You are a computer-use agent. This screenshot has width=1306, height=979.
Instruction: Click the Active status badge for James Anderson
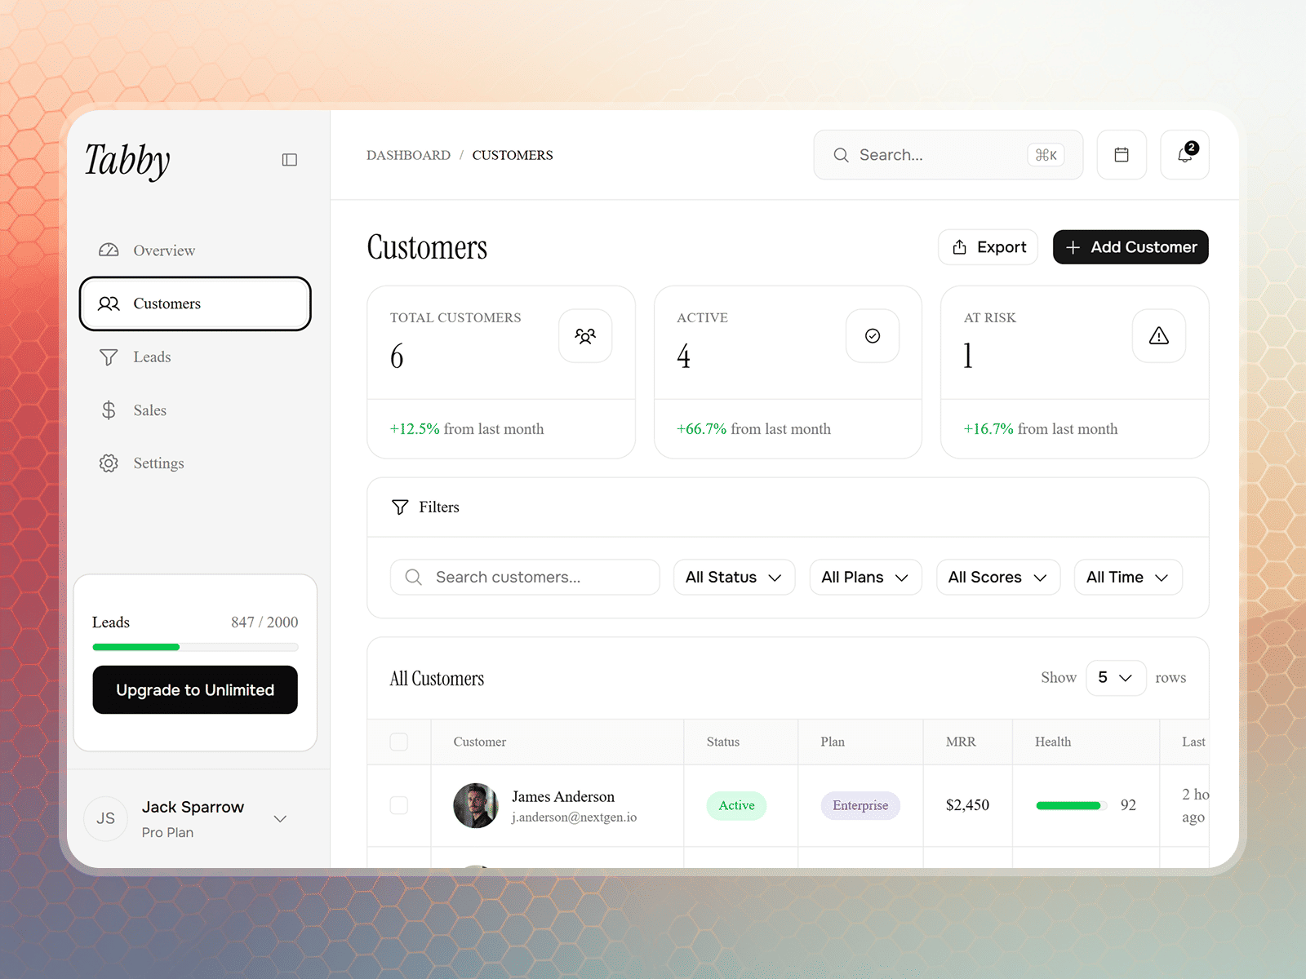coord(736,805)
